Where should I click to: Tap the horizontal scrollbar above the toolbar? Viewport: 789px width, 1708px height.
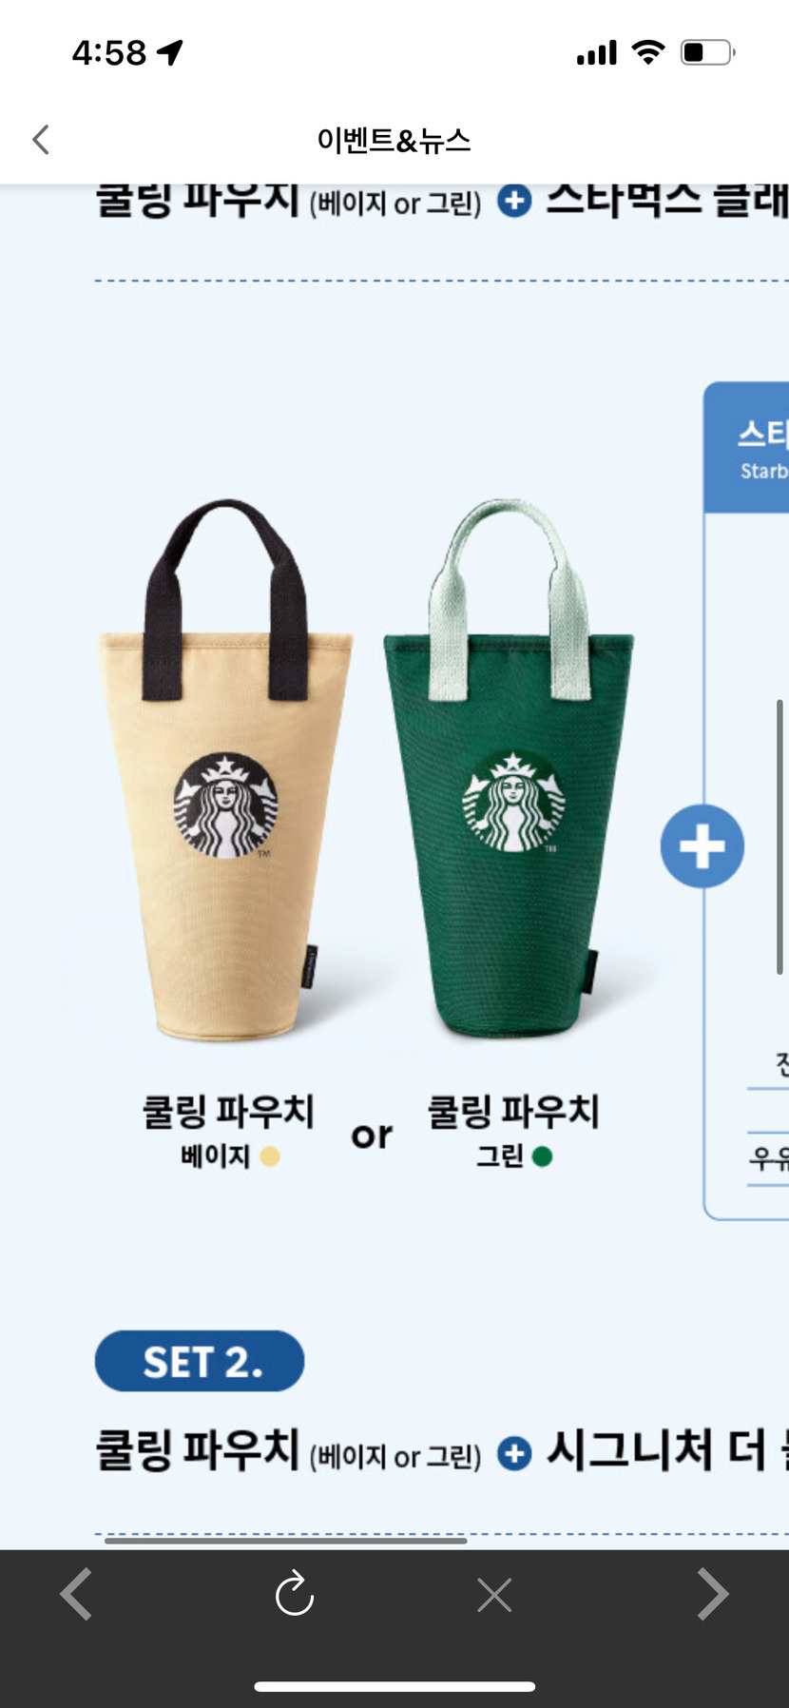pos(285,1541)
